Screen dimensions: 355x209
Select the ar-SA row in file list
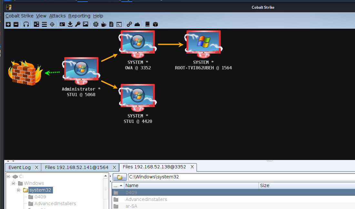click(x=233, y=206)
